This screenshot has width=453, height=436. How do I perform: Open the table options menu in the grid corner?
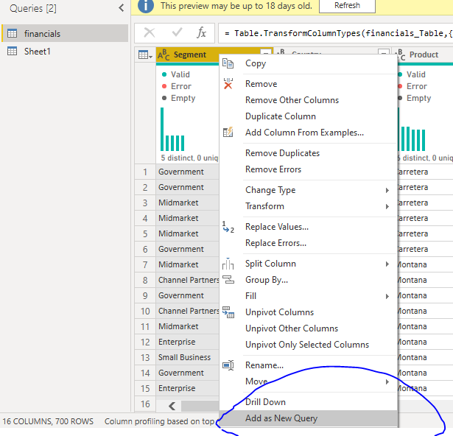pos(145,54)
